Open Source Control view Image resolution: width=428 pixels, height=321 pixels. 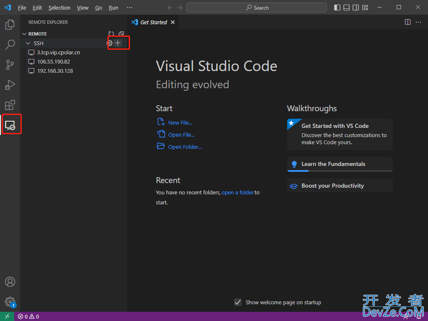tap(10, 65)
